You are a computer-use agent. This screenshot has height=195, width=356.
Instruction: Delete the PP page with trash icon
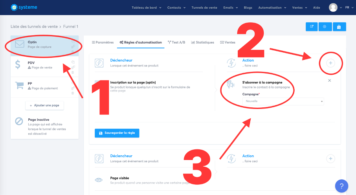73,93
